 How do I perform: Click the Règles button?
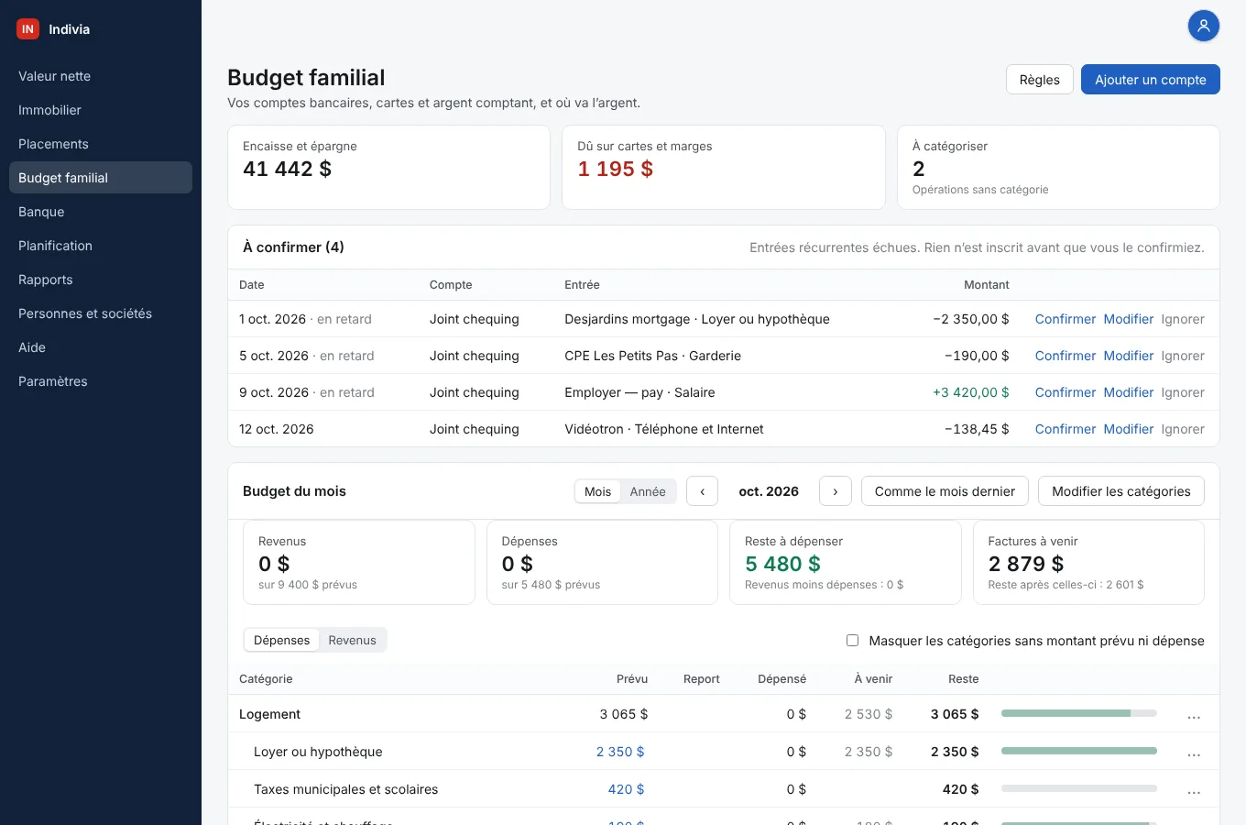pyautogui.click(x=1039, y=80)
